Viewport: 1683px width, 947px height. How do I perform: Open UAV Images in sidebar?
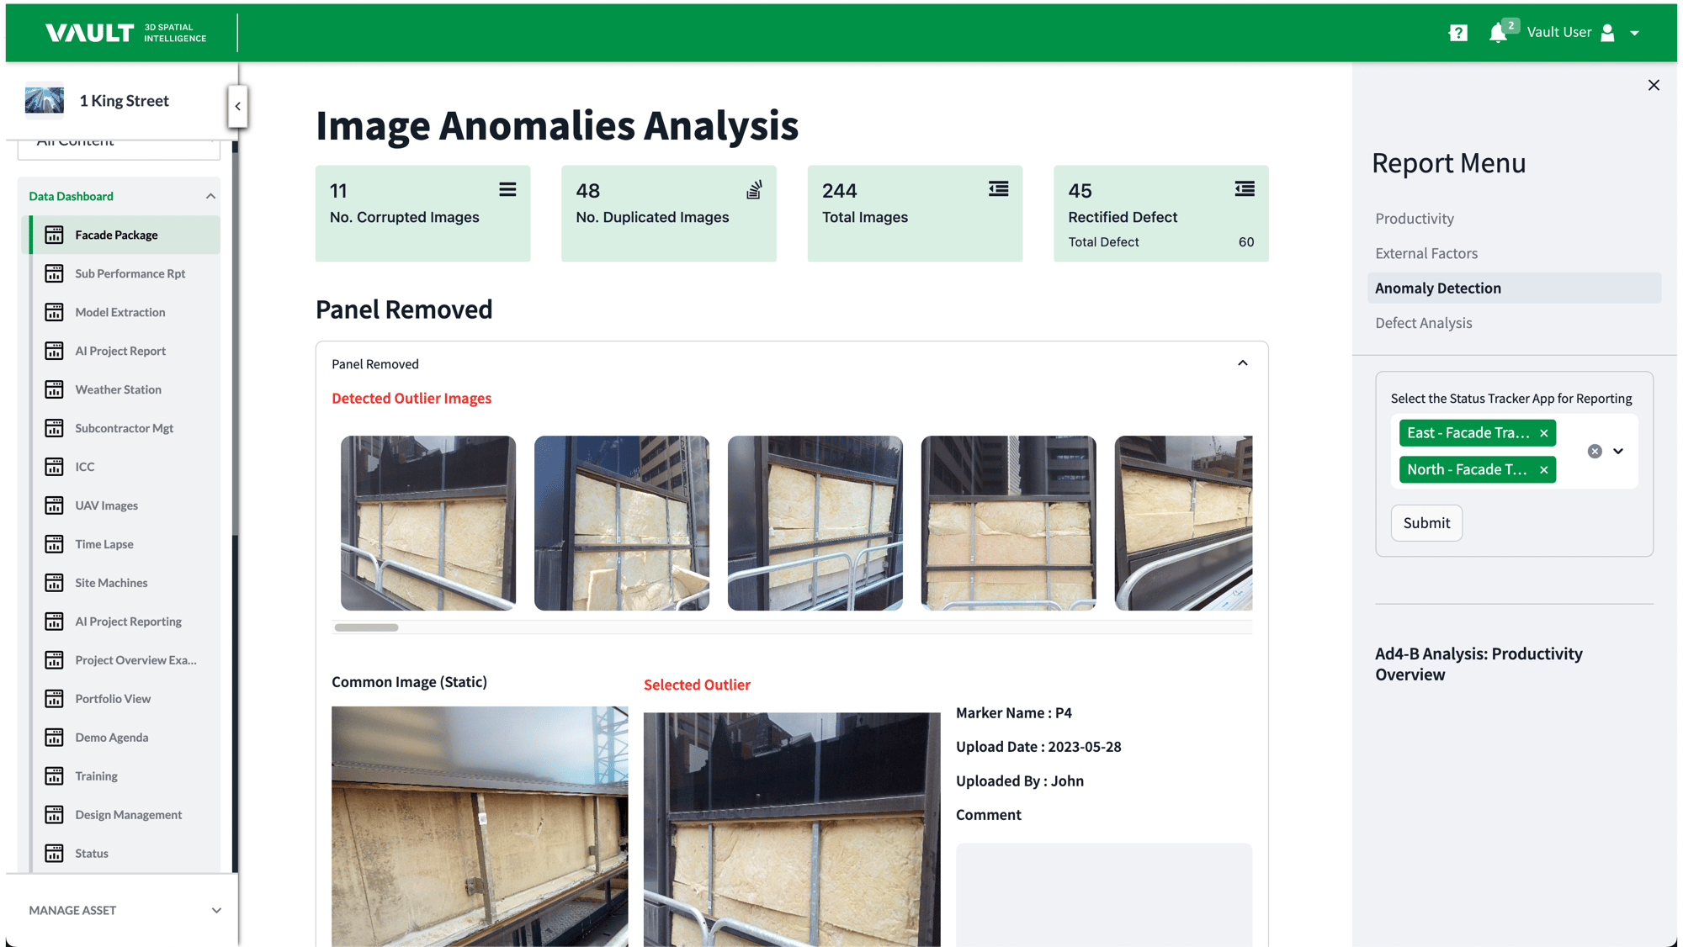click(125, 505)
